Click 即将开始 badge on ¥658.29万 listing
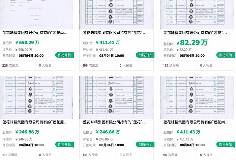Screen dimensions: 236x160 tap(64, 55)
